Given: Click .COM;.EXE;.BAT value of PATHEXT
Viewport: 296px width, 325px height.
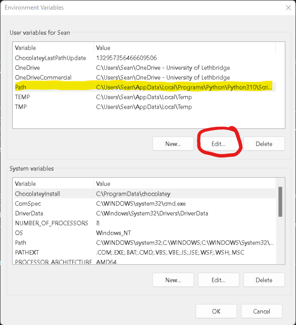Looking at the screenshot, I should pos(170,252).
